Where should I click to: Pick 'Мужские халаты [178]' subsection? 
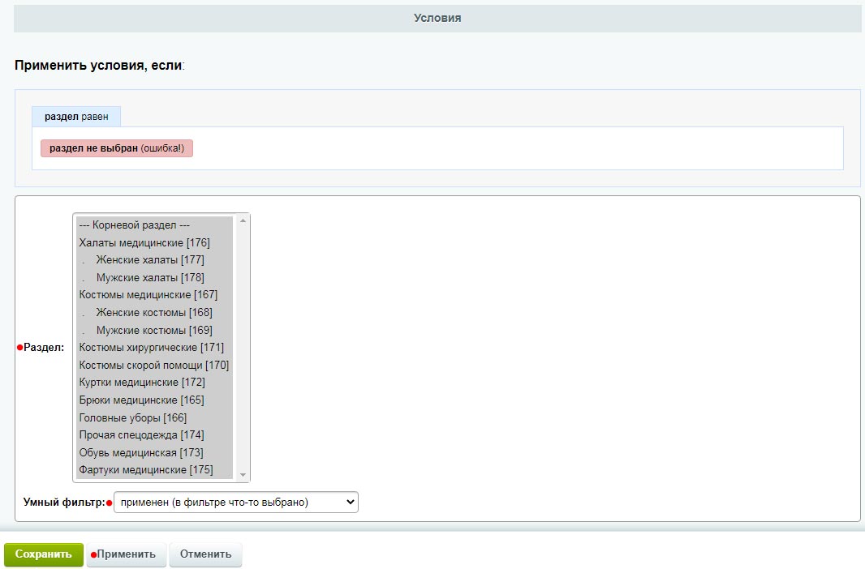coord(149,277)
